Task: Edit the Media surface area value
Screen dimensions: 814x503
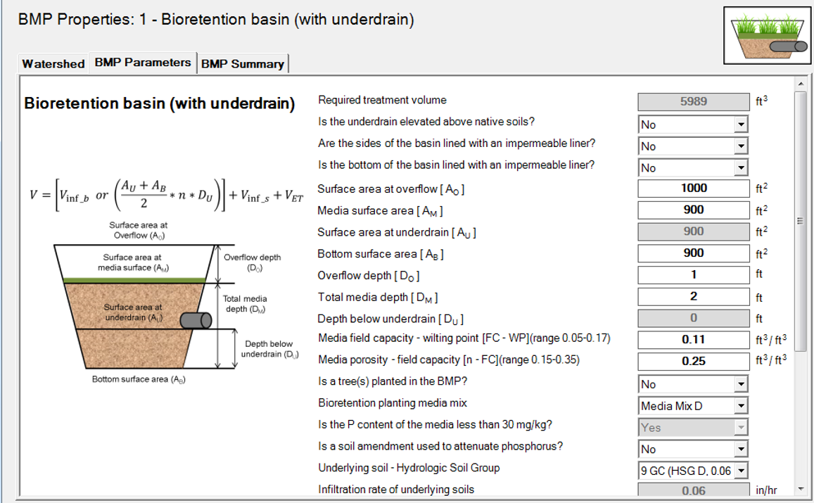Action: [694, 210]
